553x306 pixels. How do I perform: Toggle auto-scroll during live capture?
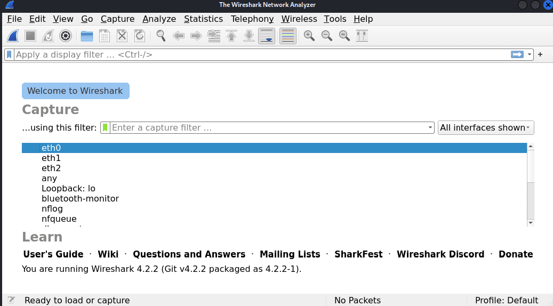[x=267, y=36]
